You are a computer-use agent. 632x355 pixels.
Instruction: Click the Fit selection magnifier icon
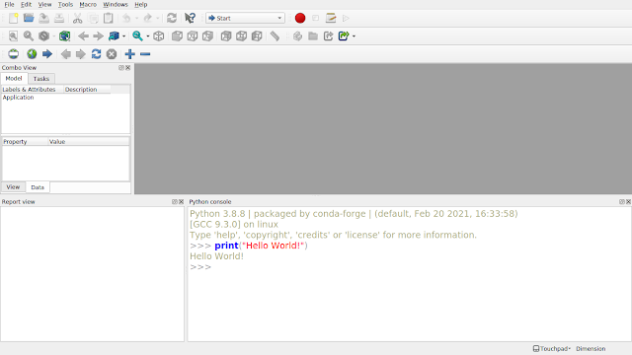29,36
